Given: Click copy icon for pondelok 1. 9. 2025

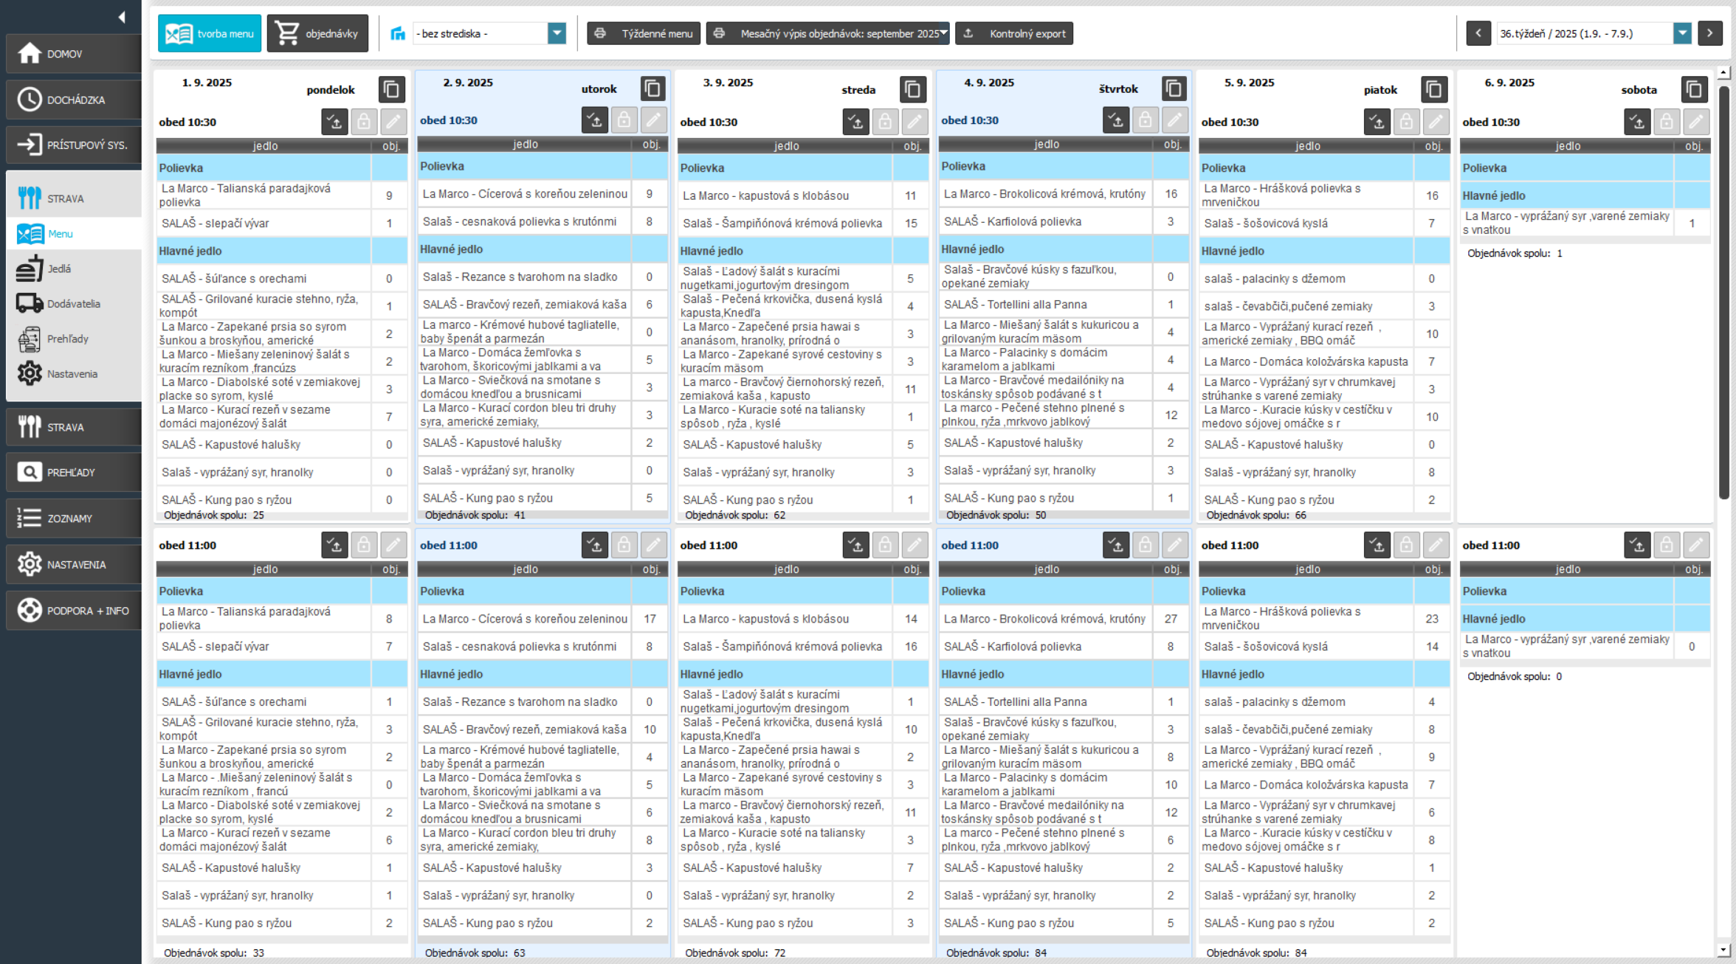Looking at the screenshot, I should (392, 90).
